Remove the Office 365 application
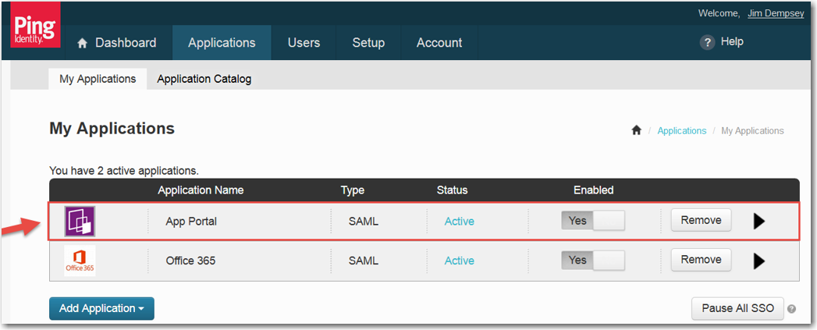The height and width of the screenshot is (330, 817). click(x=701, y=259)
